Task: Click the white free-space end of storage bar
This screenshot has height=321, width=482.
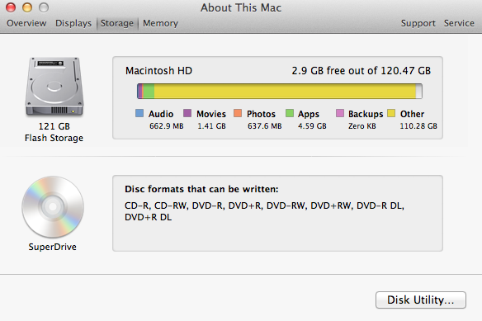Action: coord(419,91)
